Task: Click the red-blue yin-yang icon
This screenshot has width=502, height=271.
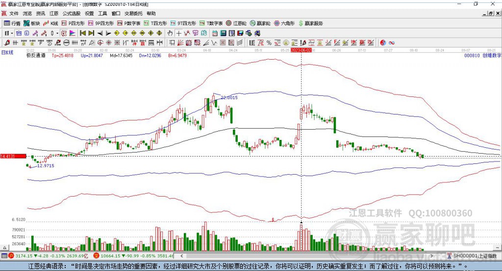Action: (x=383, y=43)
